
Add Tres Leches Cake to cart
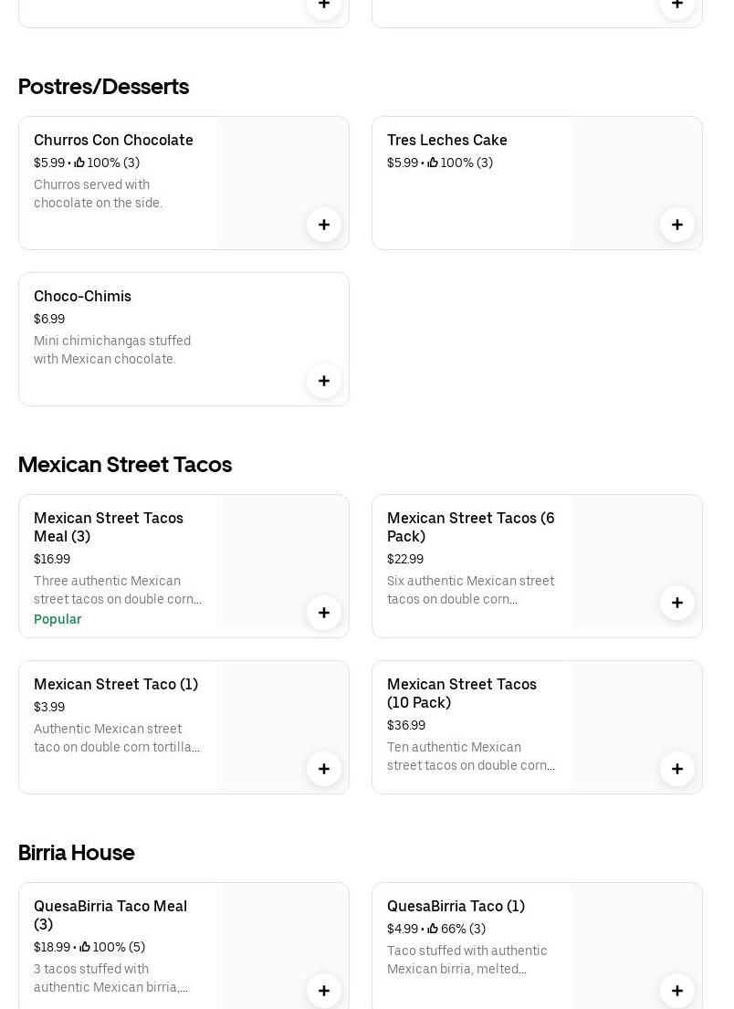677,225
